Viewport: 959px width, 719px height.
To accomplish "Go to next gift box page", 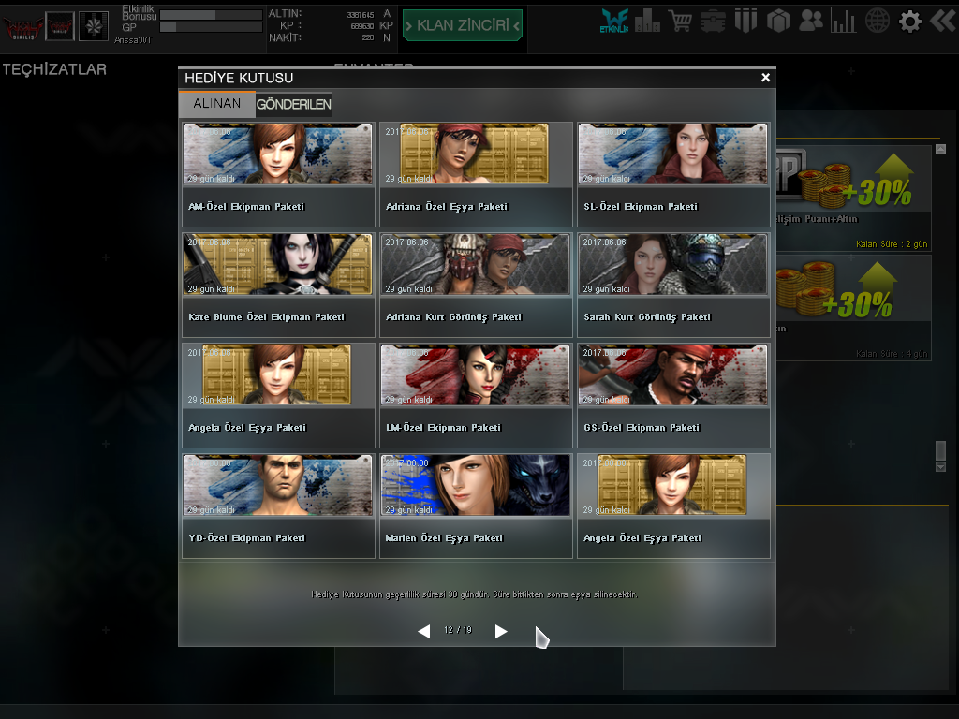I will tap(500, 631).
